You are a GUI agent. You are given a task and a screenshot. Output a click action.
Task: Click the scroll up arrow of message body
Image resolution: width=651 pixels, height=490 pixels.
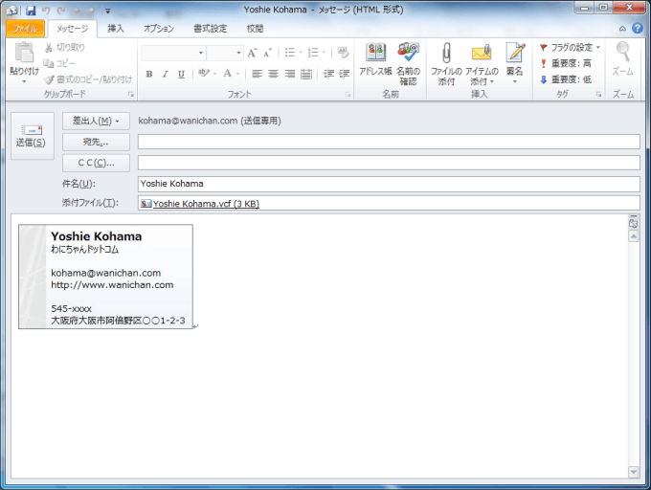634,236
